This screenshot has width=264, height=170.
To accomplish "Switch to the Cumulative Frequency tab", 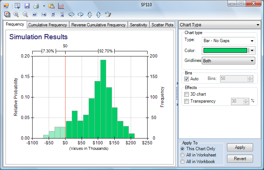I will tap(48, 25).
